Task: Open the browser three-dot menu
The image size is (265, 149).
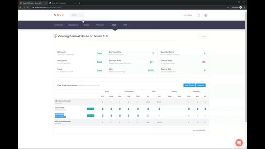Action: click(x=244, y=7)
